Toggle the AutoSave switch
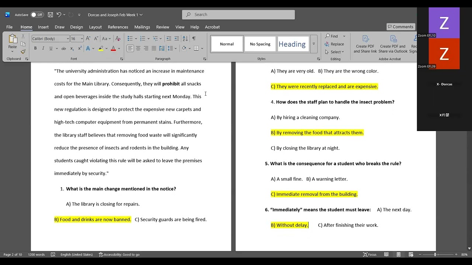Image resolution: width=472 pixels, height=265 pixels. click(x=37, y=15)
